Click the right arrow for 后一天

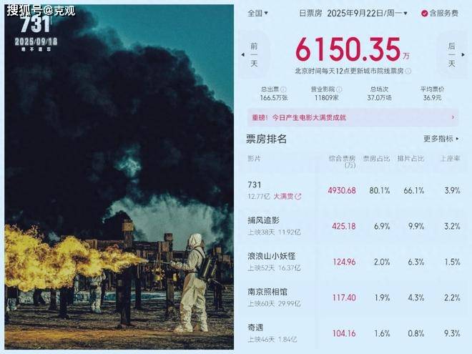pyautogui.click(x=463, y=55)
